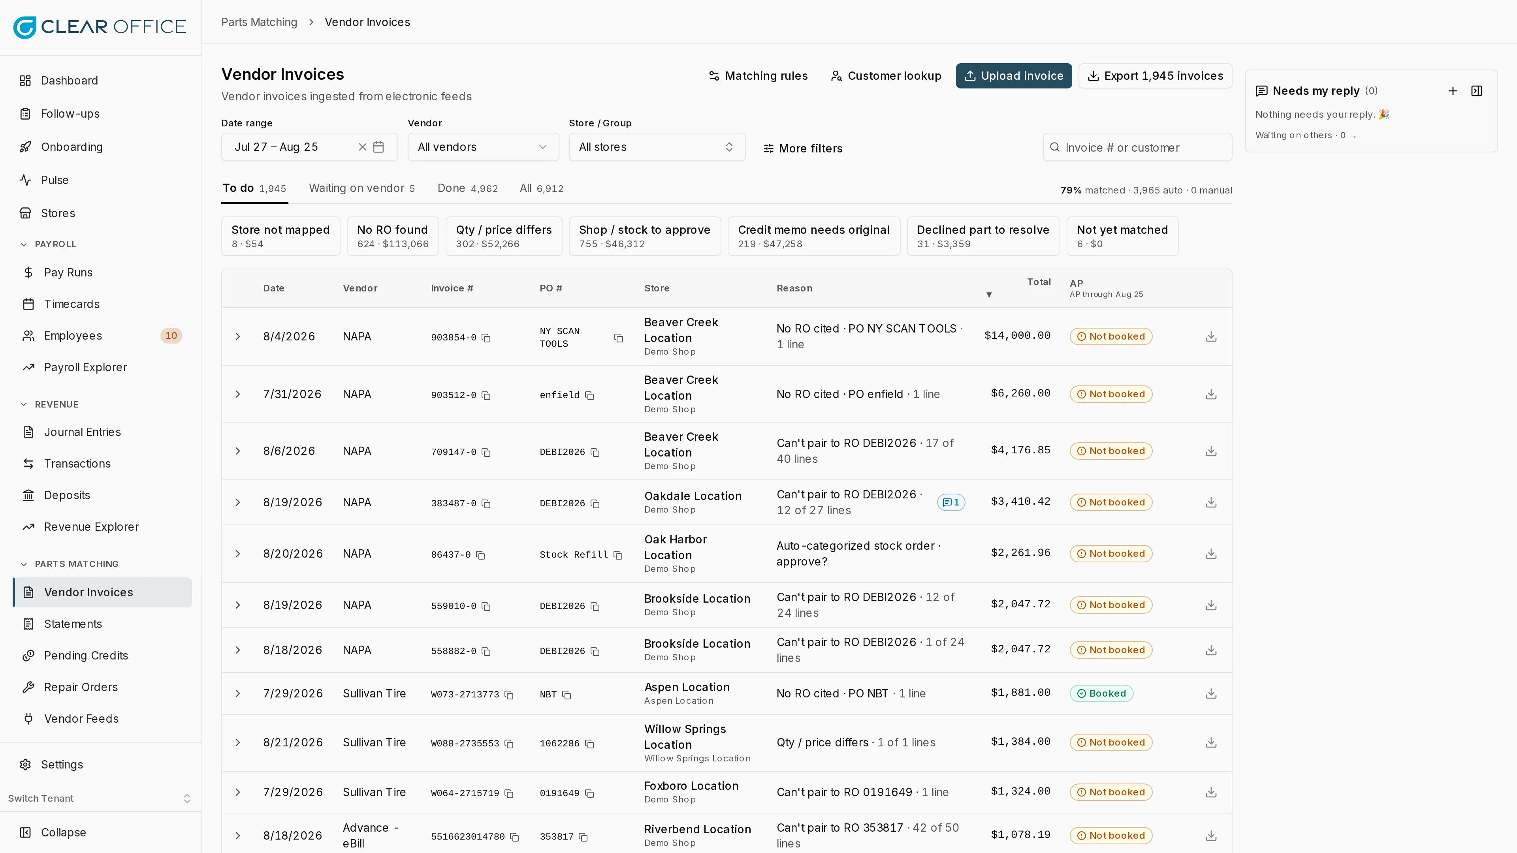Copy PO number 1062286
1517x853 pixels.
[x=589, y=744]
